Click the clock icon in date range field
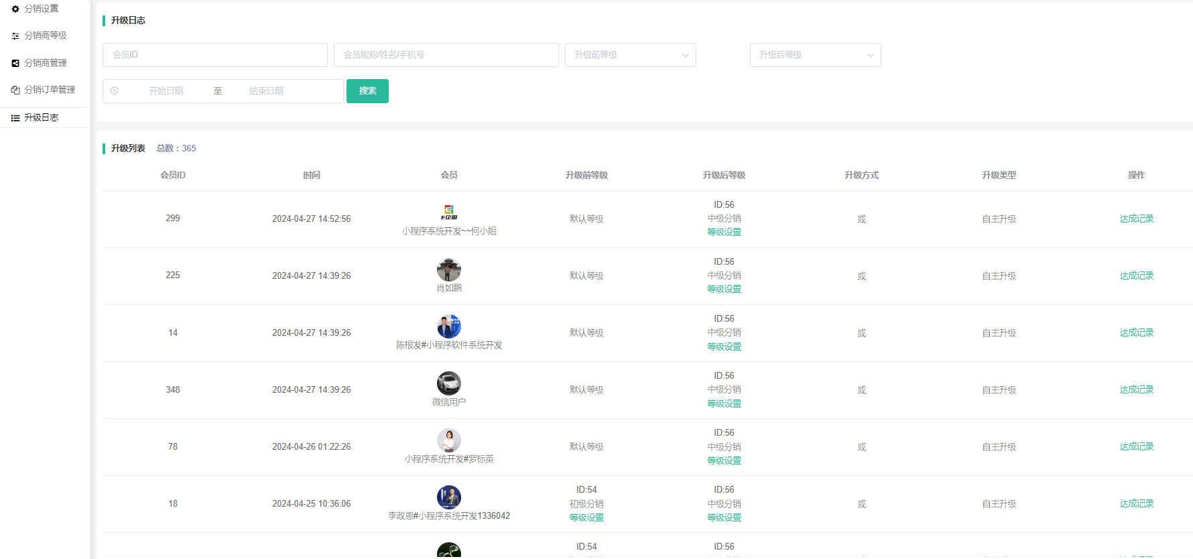This screenshot has height=559, width=1193. pyautogui.click(x=115, y=91)
